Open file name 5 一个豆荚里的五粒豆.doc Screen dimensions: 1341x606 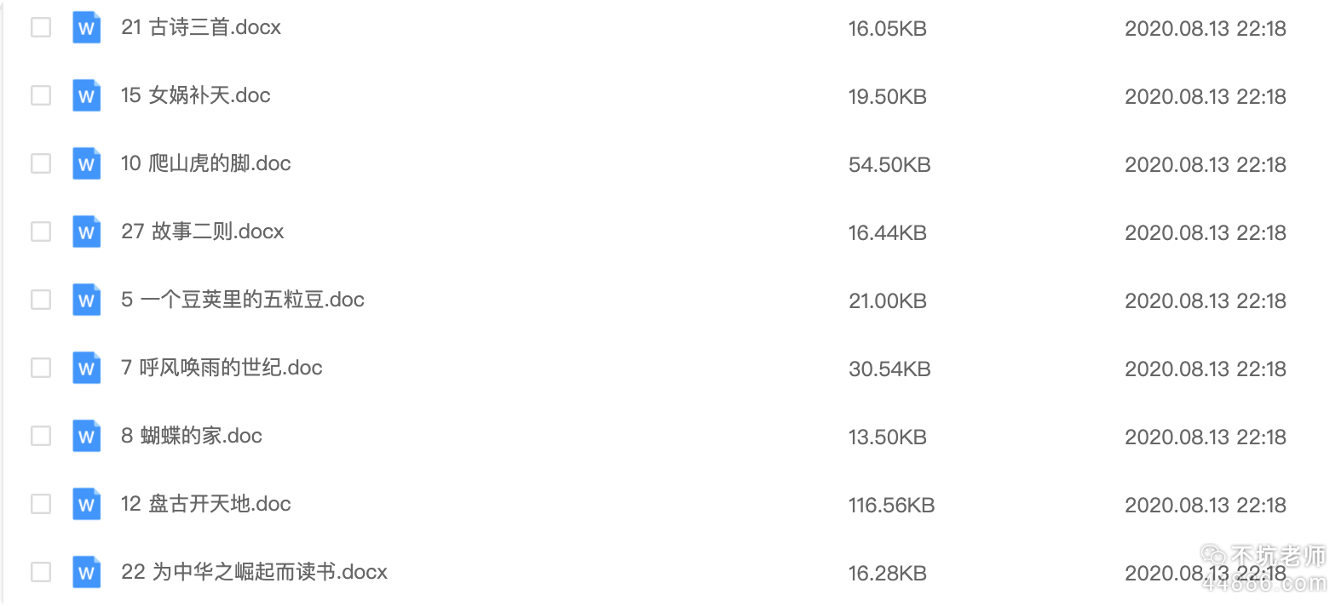click(x=243, y=300)
